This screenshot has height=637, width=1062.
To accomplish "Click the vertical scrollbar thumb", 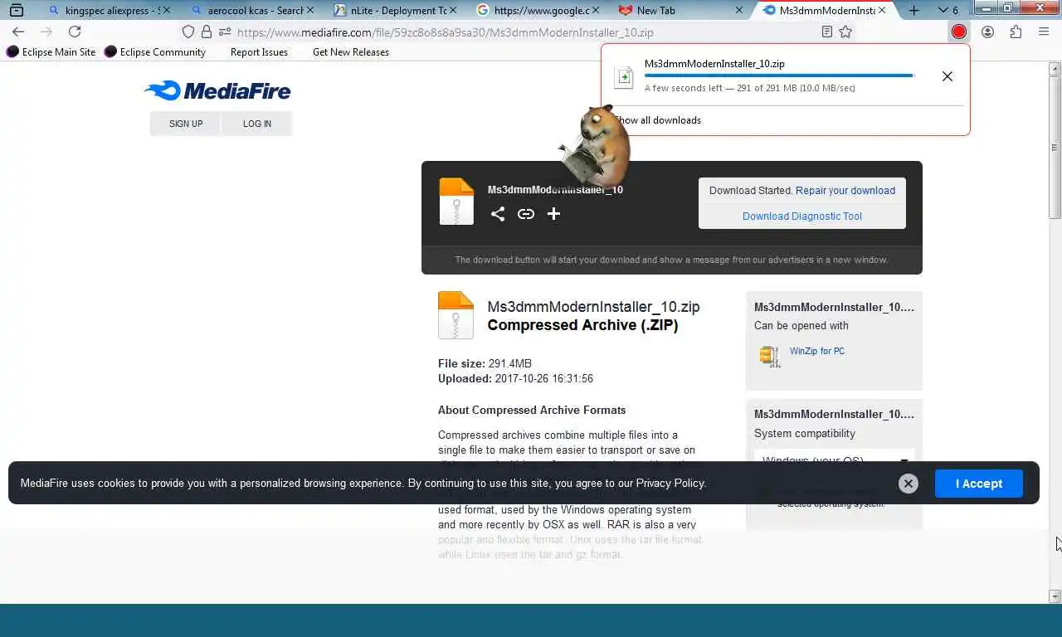I will [1055, 147].
